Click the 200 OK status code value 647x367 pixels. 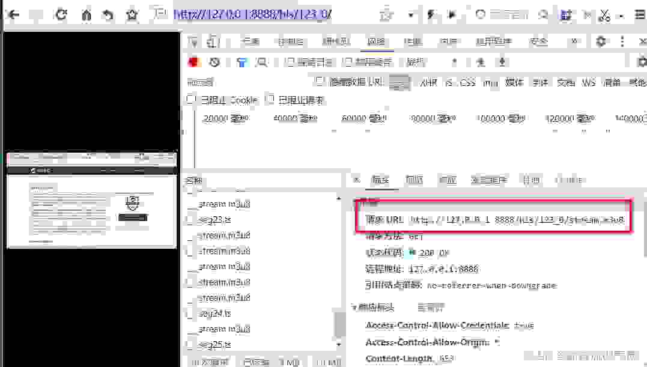434,252
